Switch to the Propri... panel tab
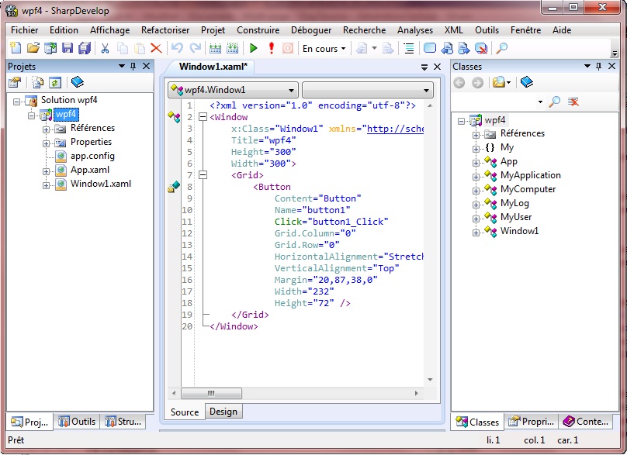The image size is (627, 455). click(531, 422)
